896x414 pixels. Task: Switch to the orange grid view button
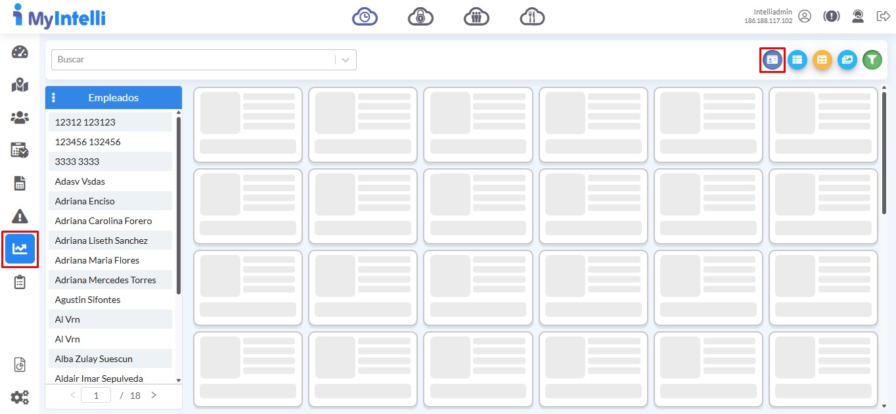click(822, 60)
